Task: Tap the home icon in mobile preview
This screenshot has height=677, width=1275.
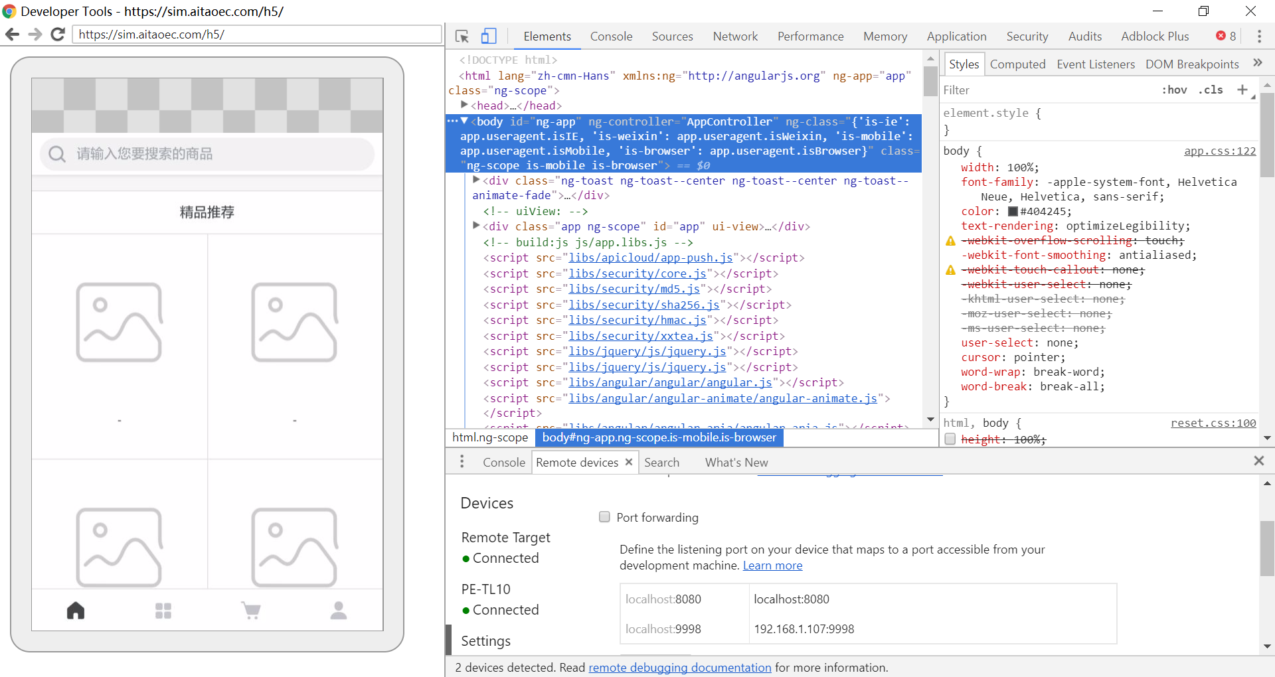Action: click(x=76, y=611)
